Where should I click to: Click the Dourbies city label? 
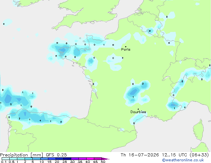138,112
